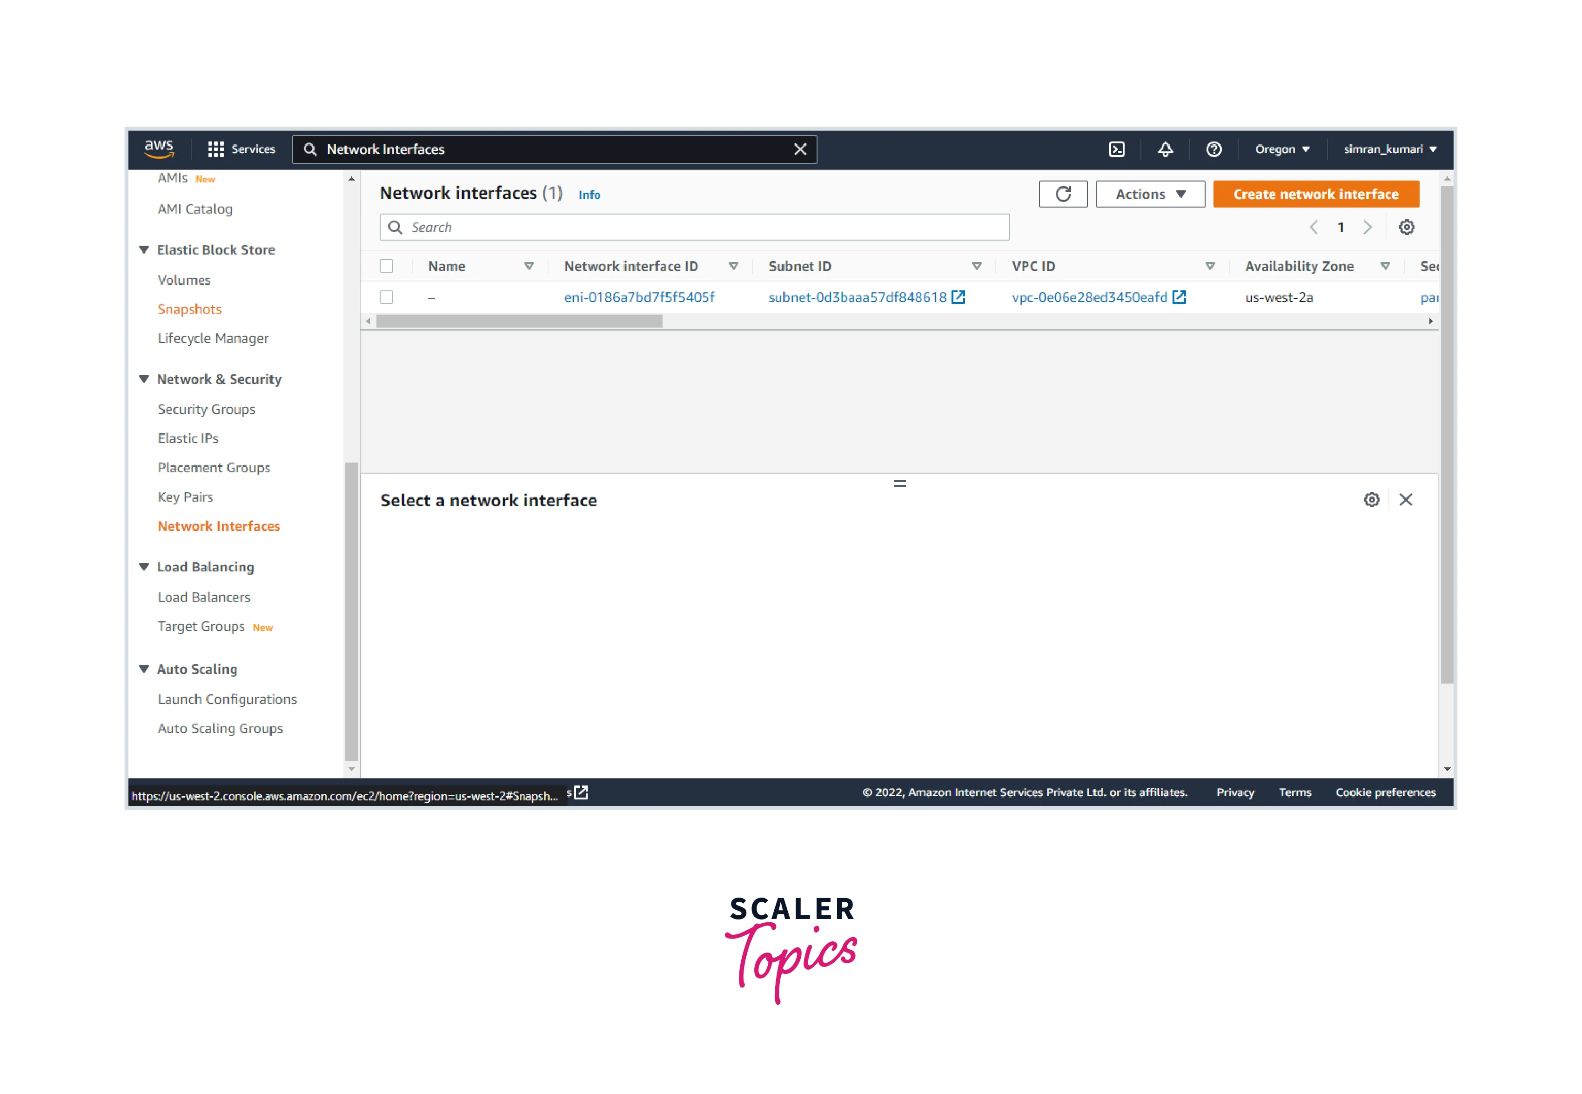The height and width of the screenshot is (1094, 1582).
Task: Refresh the network interfaces list
Action: (1063, 194)
